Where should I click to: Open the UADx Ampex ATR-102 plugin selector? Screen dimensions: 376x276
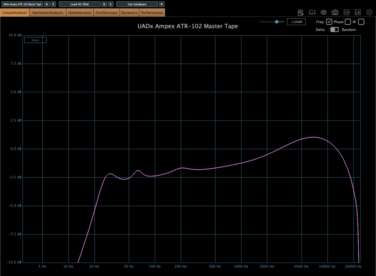[x=22, y=4]
